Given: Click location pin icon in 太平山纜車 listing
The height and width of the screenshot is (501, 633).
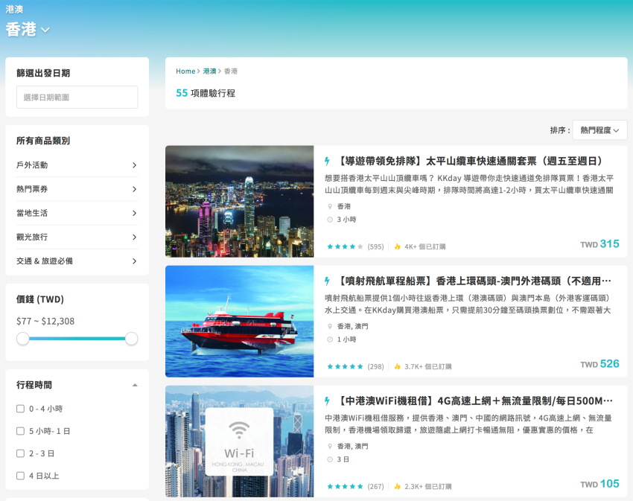Looking at the screenshot, I should click(330, 206).
